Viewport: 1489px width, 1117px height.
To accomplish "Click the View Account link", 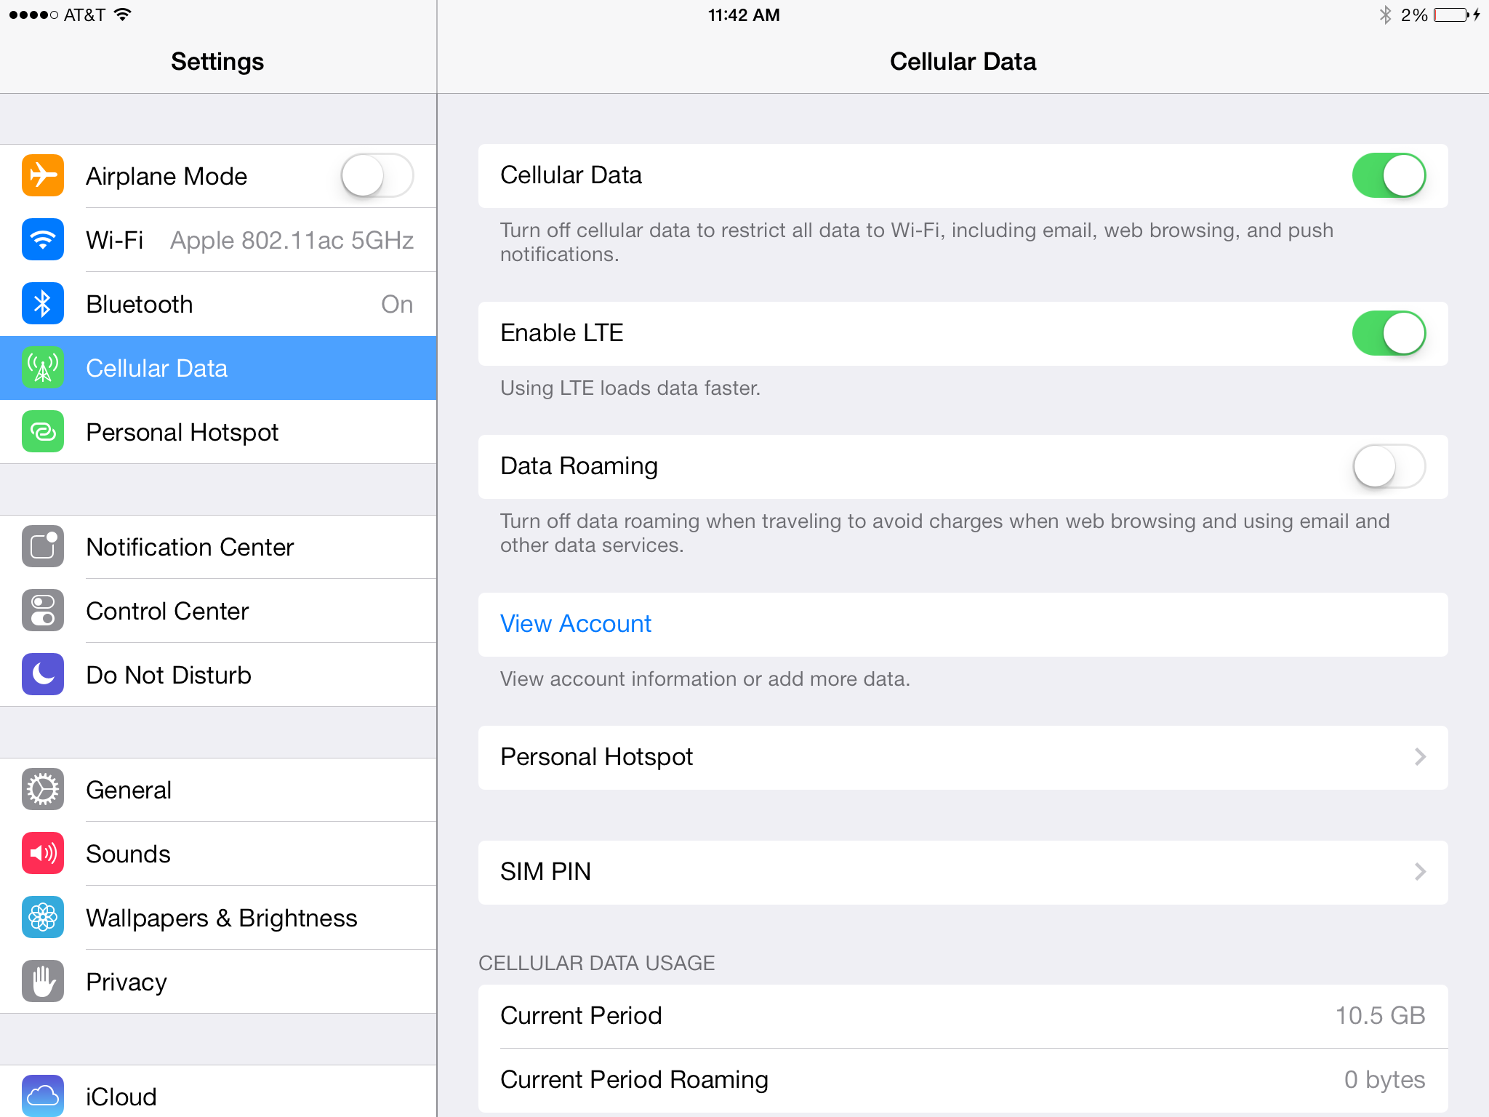I will pos(576,622).
